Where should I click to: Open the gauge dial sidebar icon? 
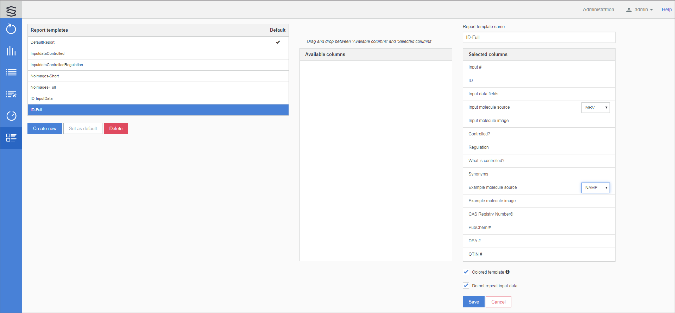tap(11, 116)
